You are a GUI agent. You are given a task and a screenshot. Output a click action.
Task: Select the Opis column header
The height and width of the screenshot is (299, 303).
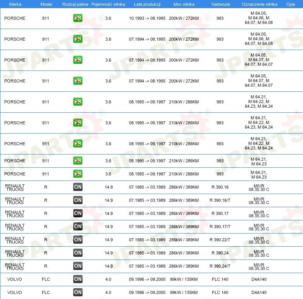click(291, 4)
